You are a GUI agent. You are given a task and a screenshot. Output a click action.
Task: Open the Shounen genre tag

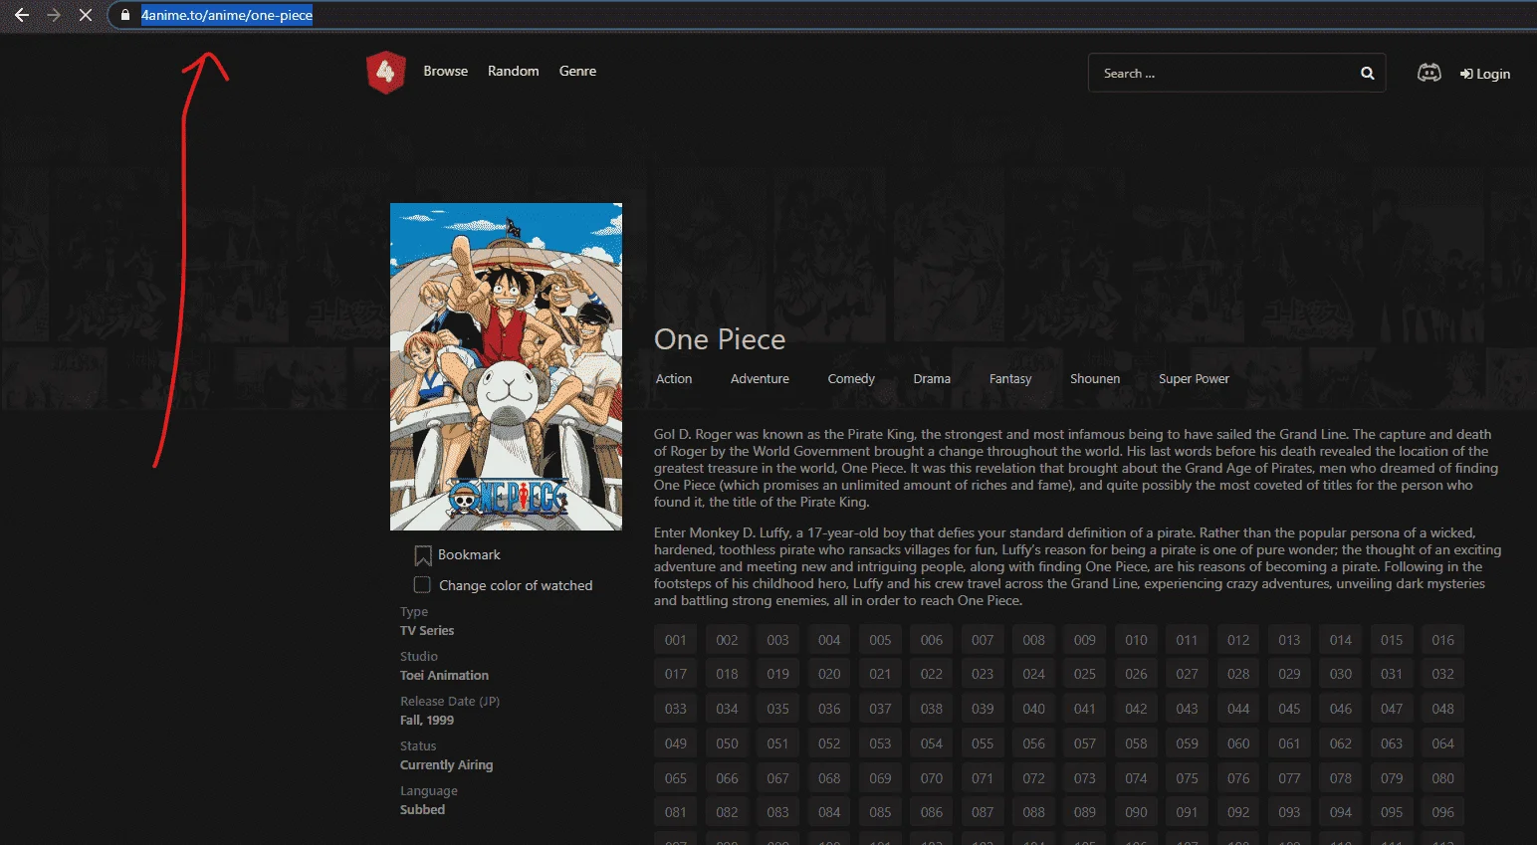[1095, 378]
